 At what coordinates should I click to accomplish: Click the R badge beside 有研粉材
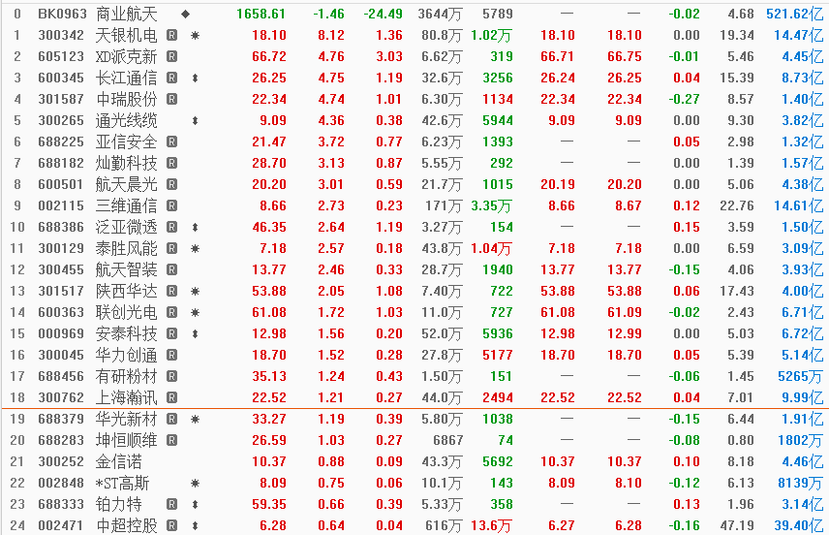(171, 376)
